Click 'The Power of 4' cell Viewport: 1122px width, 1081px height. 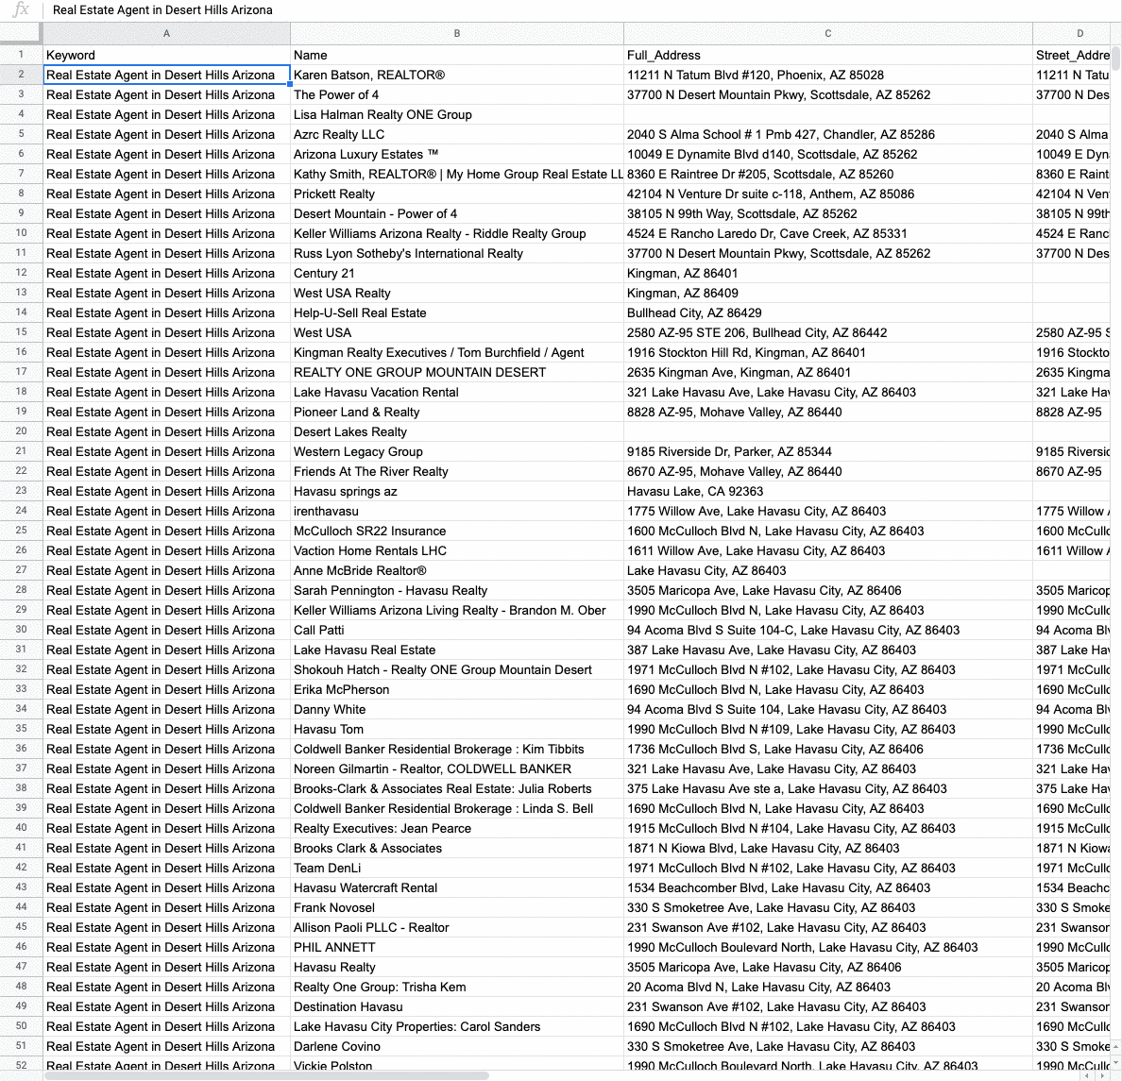[x=457, y=94]
